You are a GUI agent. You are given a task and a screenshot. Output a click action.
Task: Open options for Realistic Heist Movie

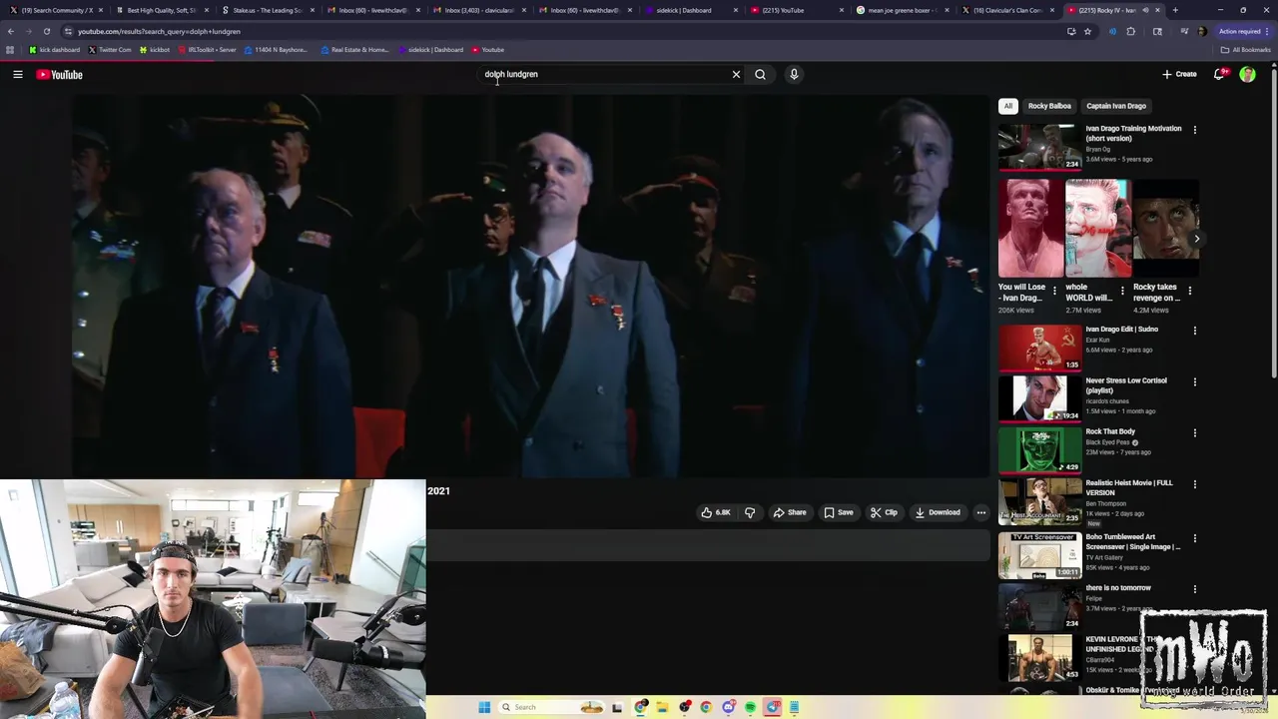(x=1194, y=484)
